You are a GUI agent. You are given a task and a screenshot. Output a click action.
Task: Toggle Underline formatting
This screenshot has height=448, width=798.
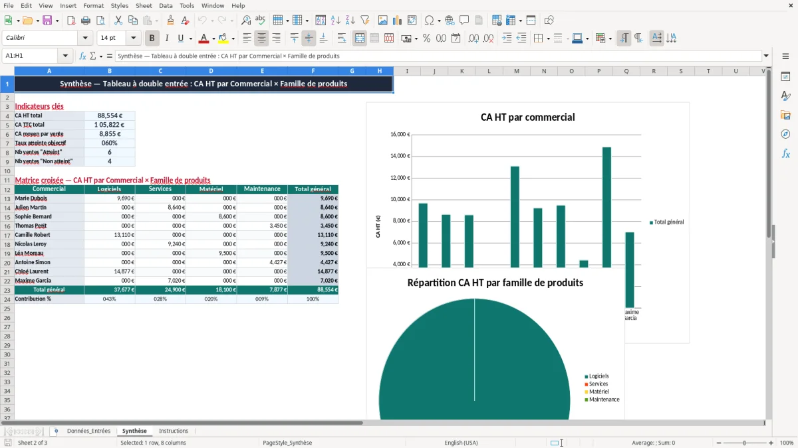[x=181, y=38]
